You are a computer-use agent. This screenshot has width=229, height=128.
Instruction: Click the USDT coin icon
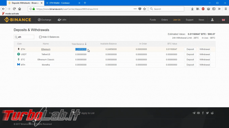(19, 54)
